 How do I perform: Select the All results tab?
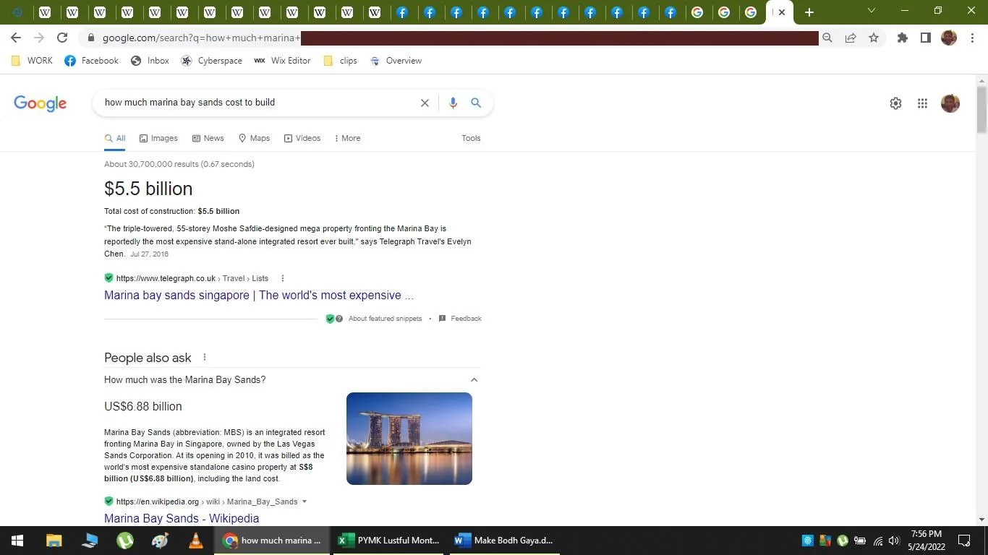click(115, 138)
